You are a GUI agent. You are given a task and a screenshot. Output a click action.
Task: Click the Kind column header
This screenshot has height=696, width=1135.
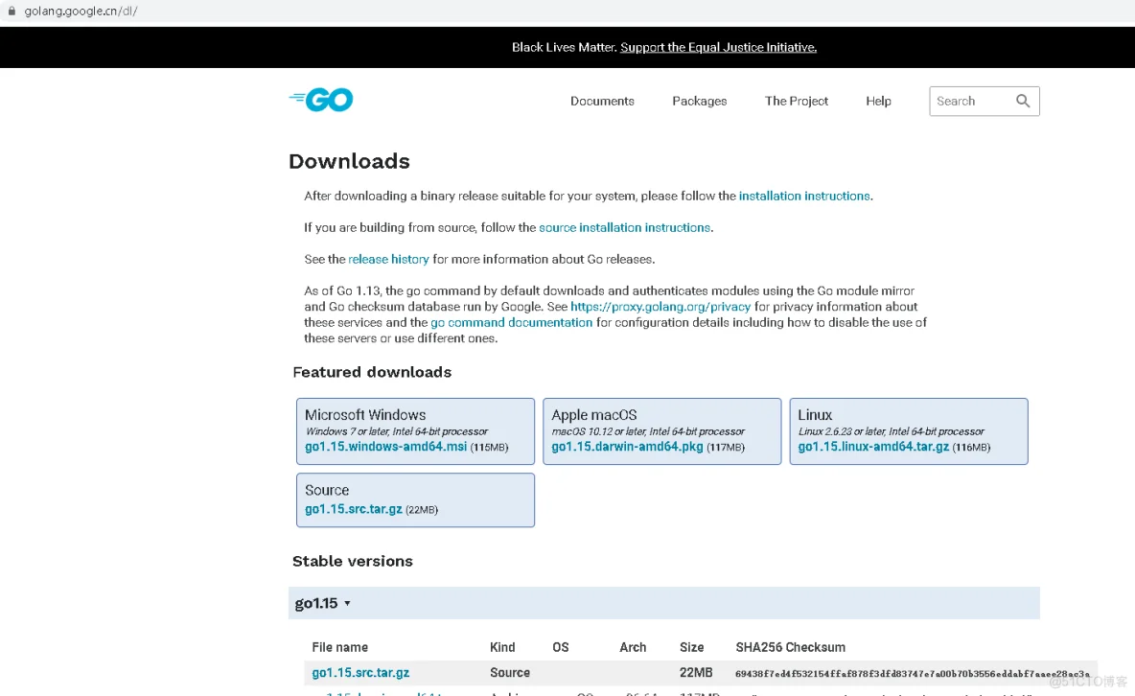[502, 647]
